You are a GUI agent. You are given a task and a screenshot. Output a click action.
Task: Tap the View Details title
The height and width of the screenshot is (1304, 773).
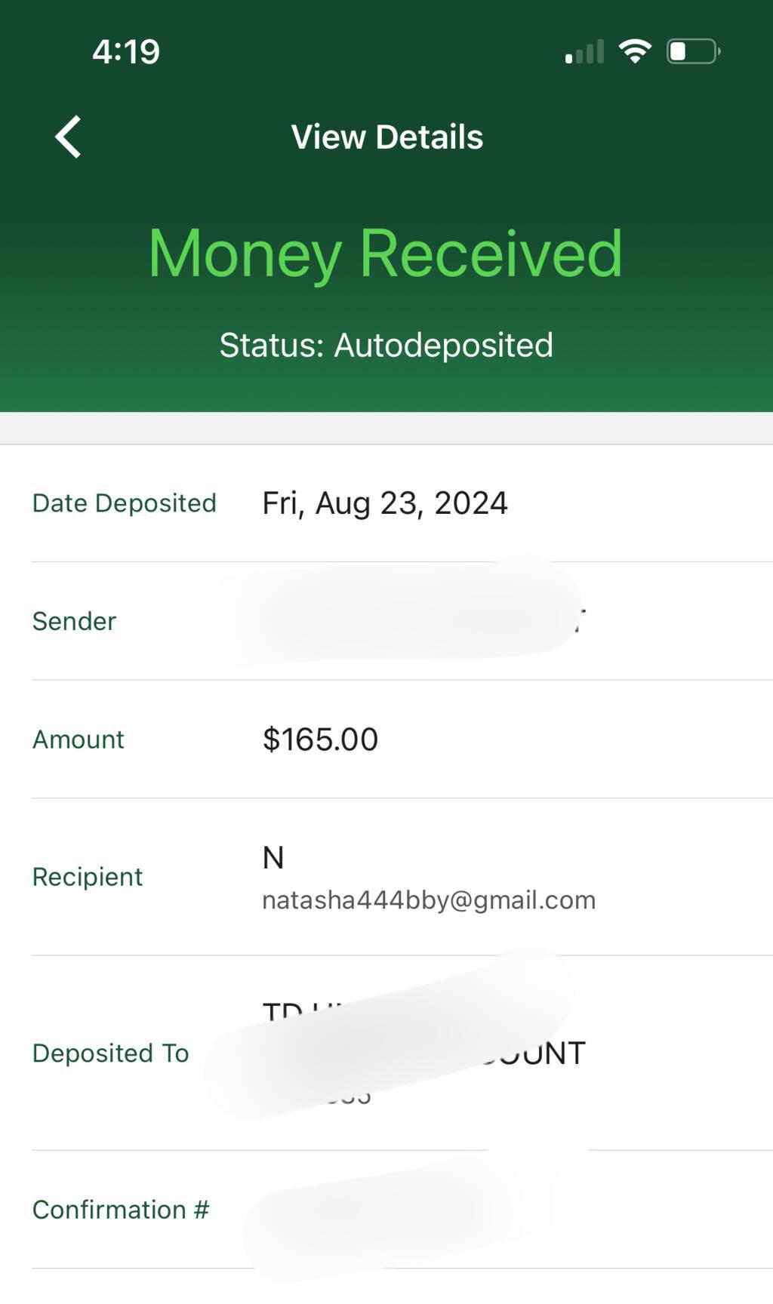click(386, 137)
